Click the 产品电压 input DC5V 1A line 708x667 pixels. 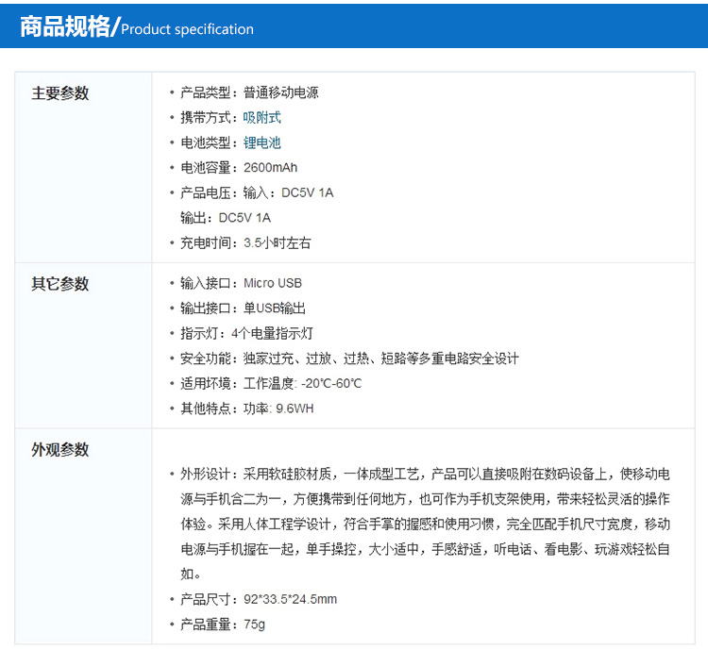[x=257, y=192]
